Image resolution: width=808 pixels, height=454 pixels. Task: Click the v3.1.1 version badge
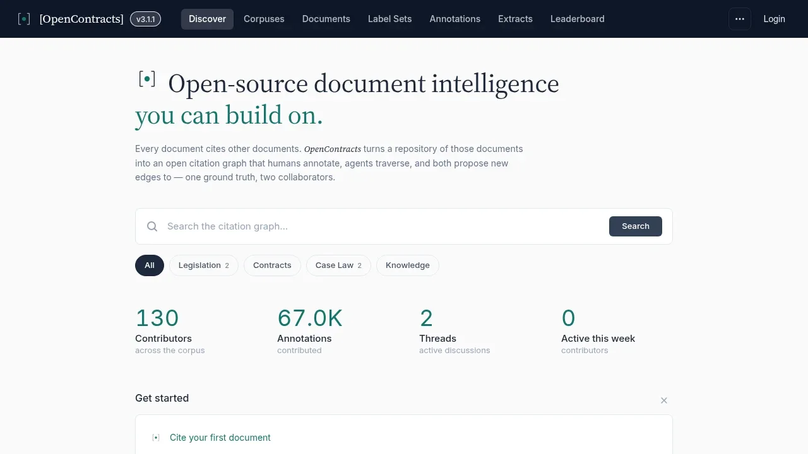(145, 19)
